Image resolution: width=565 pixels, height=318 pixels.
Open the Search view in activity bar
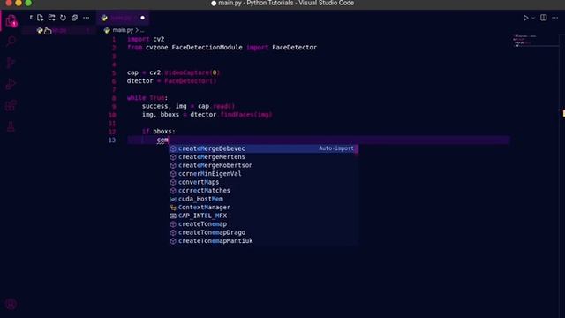point(11,42)
